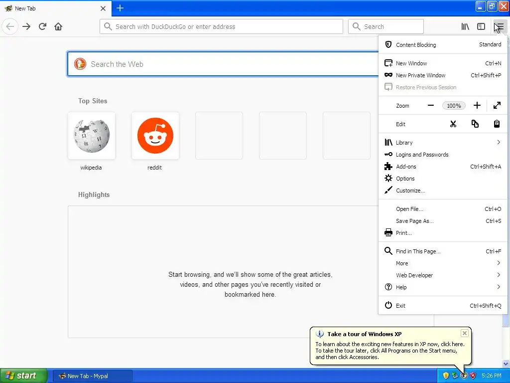The height and width of the screenshot is (383, 510).
Task: Open the Windows start button
Action: (x=24, y=376)
